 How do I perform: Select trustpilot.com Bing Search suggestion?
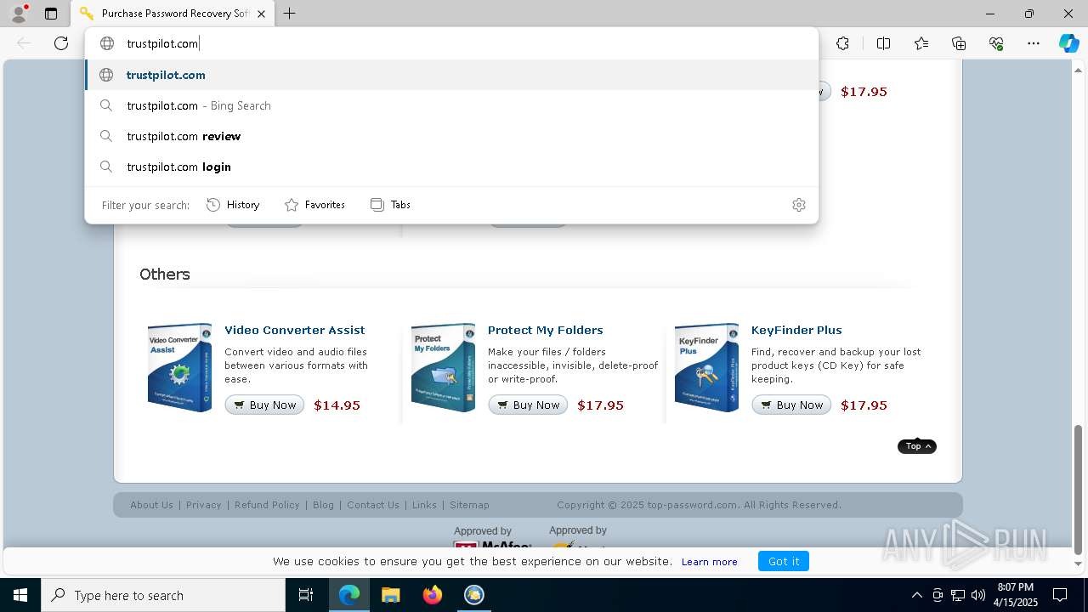pos(451,105)
